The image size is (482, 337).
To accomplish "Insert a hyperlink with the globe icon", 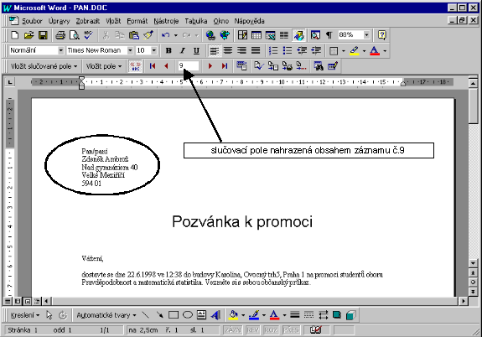I will pyautogui.click(x=210, y=35).
